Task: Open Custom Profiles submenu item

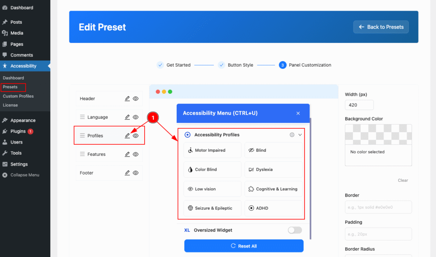Action: pyautogui.click(x=18, y=96)
